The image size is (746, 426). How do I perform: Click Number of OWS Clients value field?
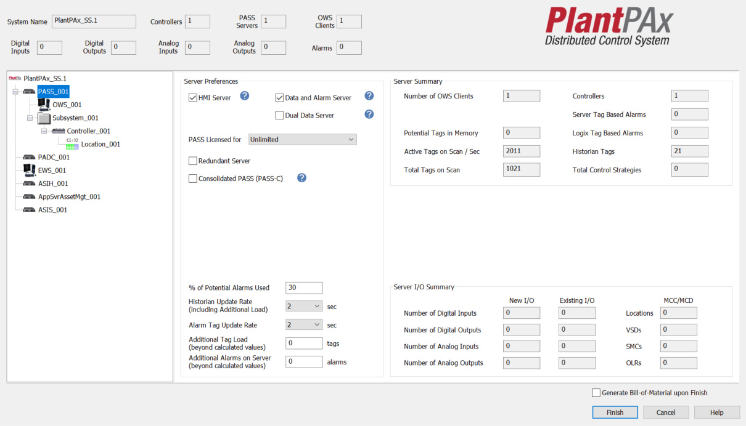[522, 95]
